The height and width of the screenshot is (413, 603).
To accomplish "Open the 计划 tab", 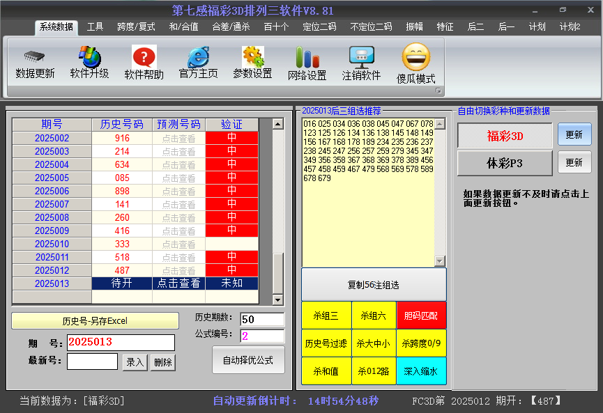I will 537,27.
